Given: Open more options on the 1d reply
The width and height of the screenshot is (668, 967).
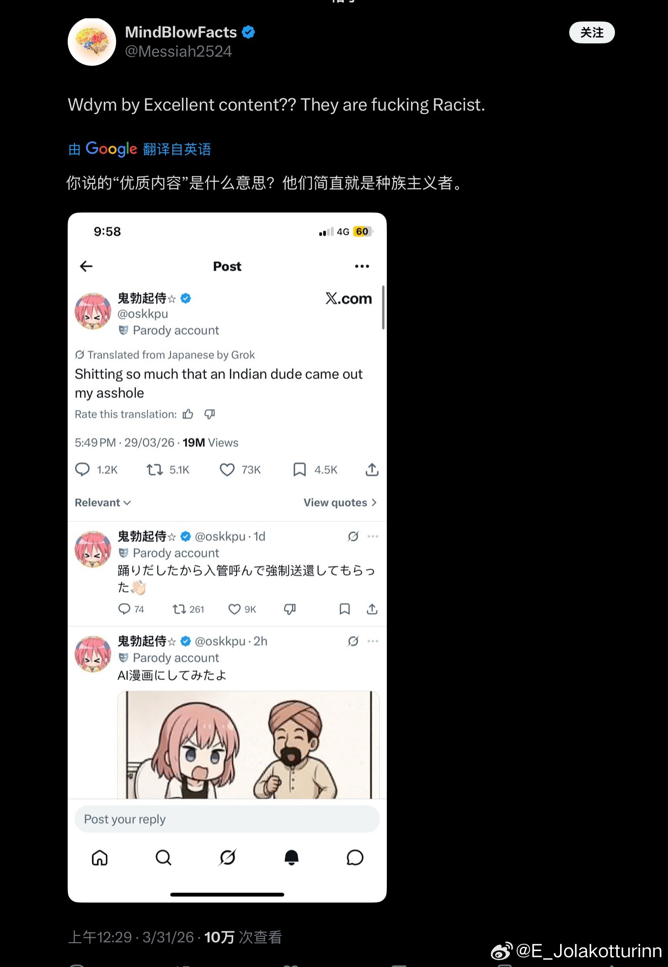Looking at the screenshot, I should (373, 537).
